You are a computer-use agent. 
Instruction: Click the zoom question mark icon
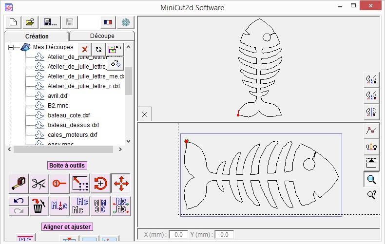[x=372, y=195]
